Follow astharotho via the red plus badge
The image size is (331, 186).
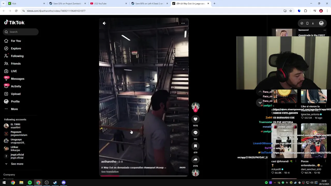pyautogui.click(x=195, y=110)
